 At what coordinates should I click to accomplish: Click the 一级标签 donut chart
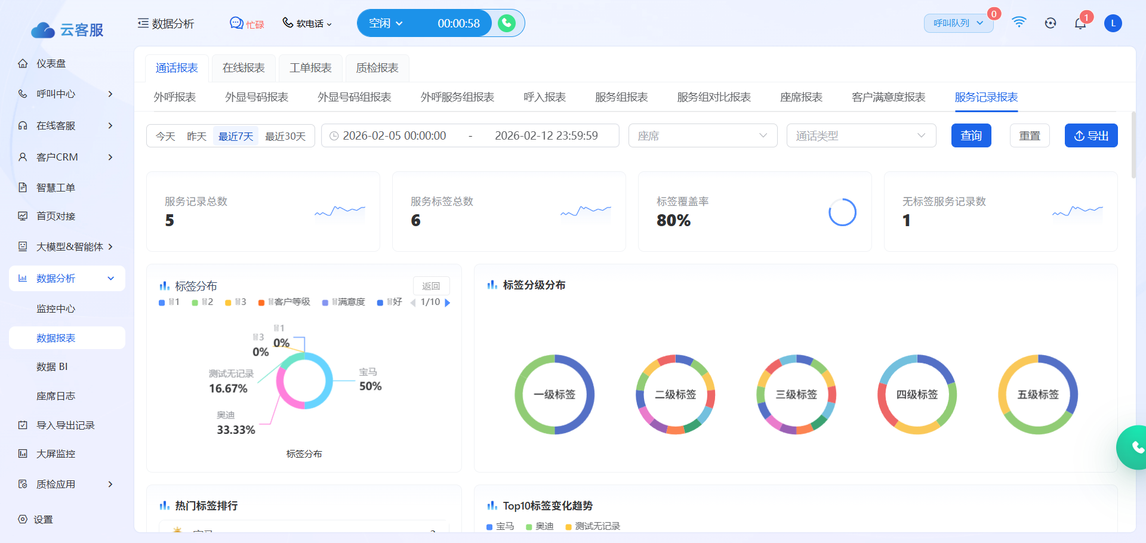click(554, 394)
